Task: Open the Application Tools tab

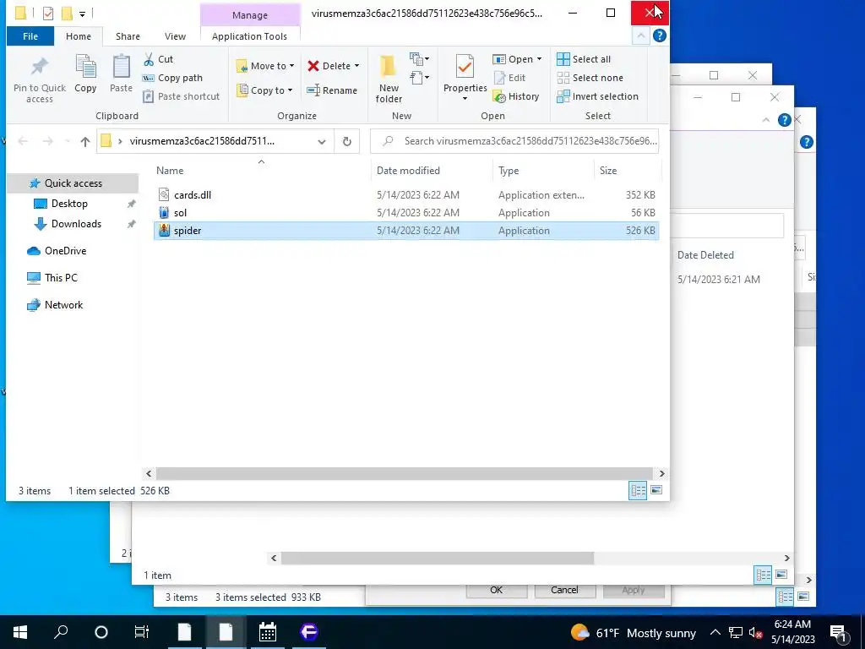Action: [249, 36]
